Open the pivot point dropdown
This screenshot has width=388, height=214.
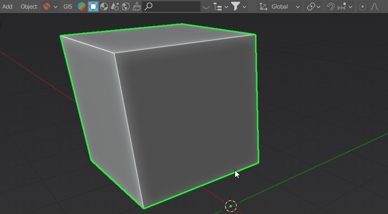click(x=313, y=7)
